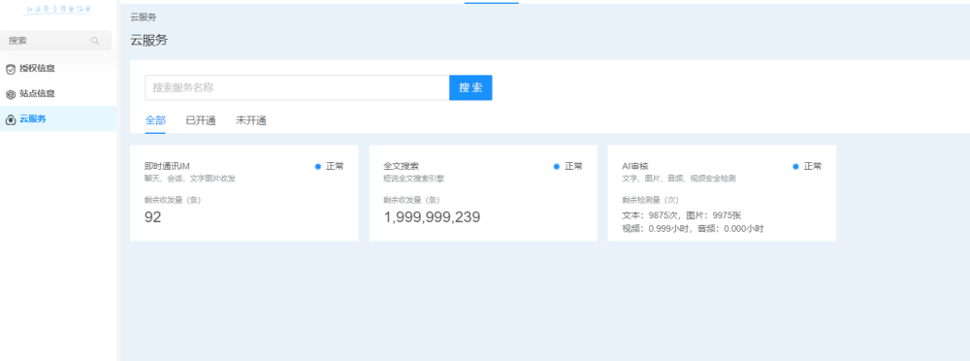Viewport: 970px width, 361px height.
Task: Switch to the 已开通 tab
Action: click(201, 120)
